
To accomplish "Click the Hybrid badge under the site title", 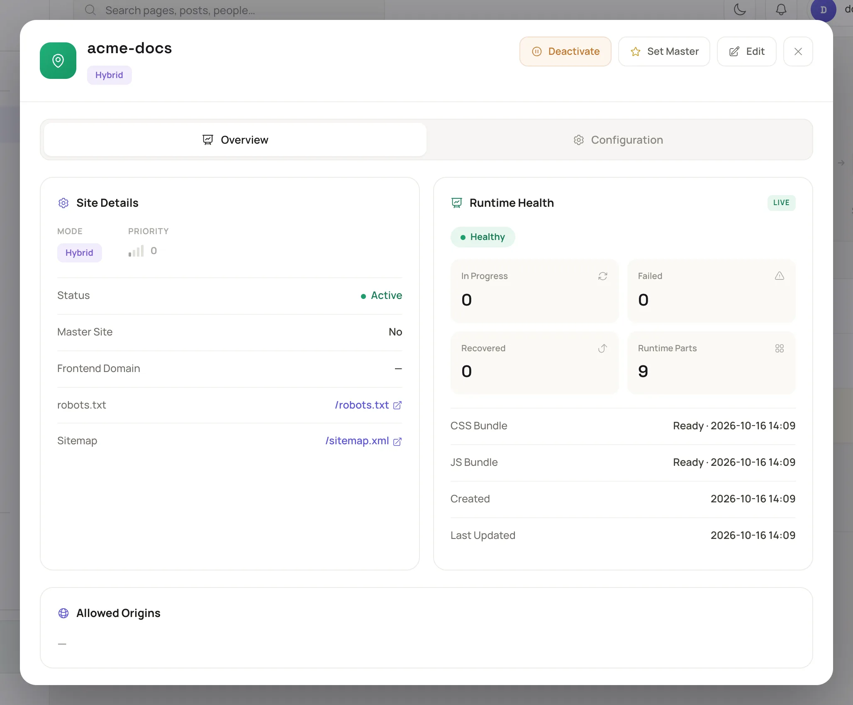I will click(109, 75).
